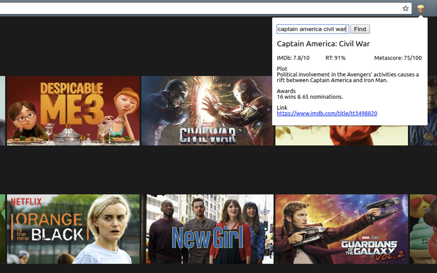437x273 pixels.
Task: Open partially covered yellow thumbnail under popup
Action: tap(342, 135)
